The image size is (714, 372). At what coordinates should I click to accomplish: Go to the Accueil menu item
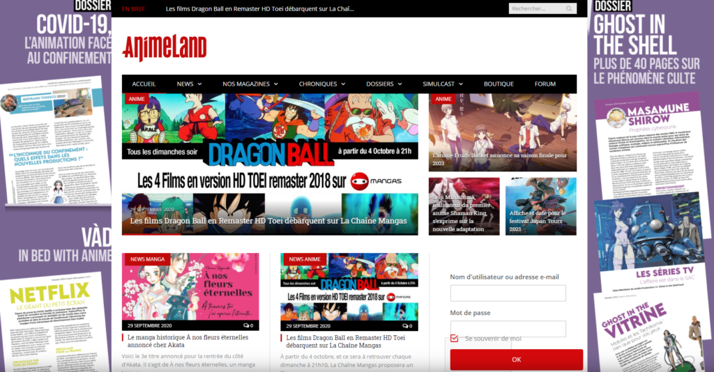(x=144, y=84)
